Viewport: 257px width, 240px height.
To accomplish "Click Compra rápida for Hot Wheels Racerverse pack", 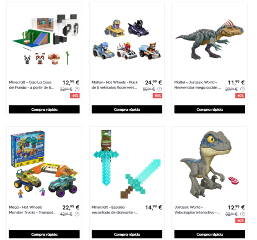I will click(x=127, y=109).
